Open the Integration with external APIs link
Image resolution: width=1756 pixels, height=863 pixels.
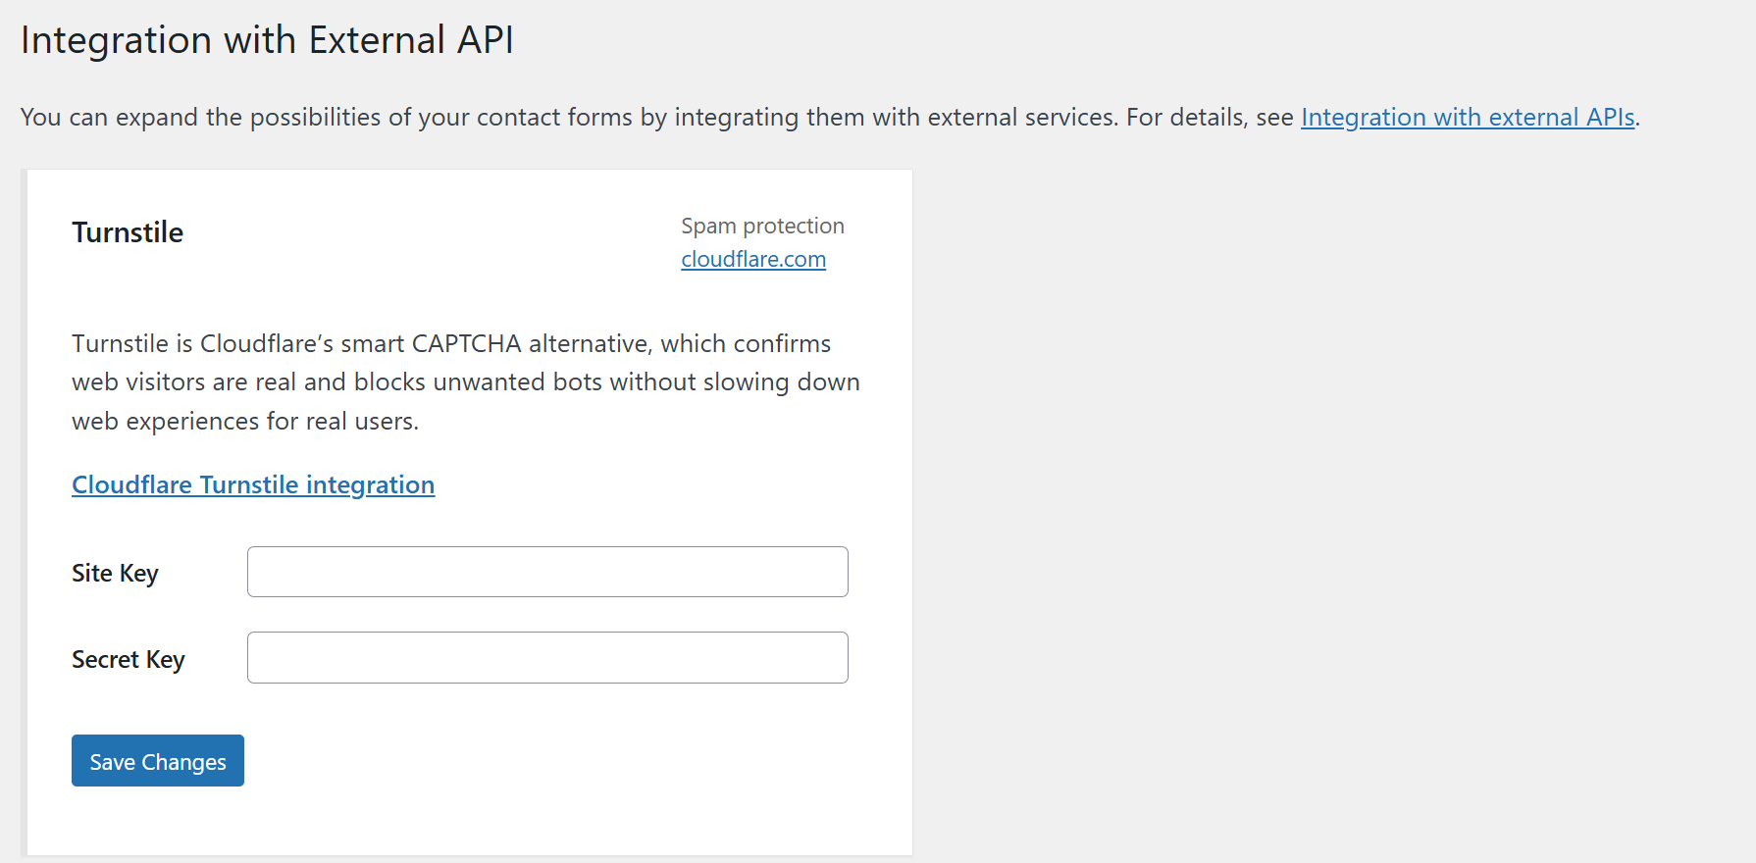tap(1468, 118)
